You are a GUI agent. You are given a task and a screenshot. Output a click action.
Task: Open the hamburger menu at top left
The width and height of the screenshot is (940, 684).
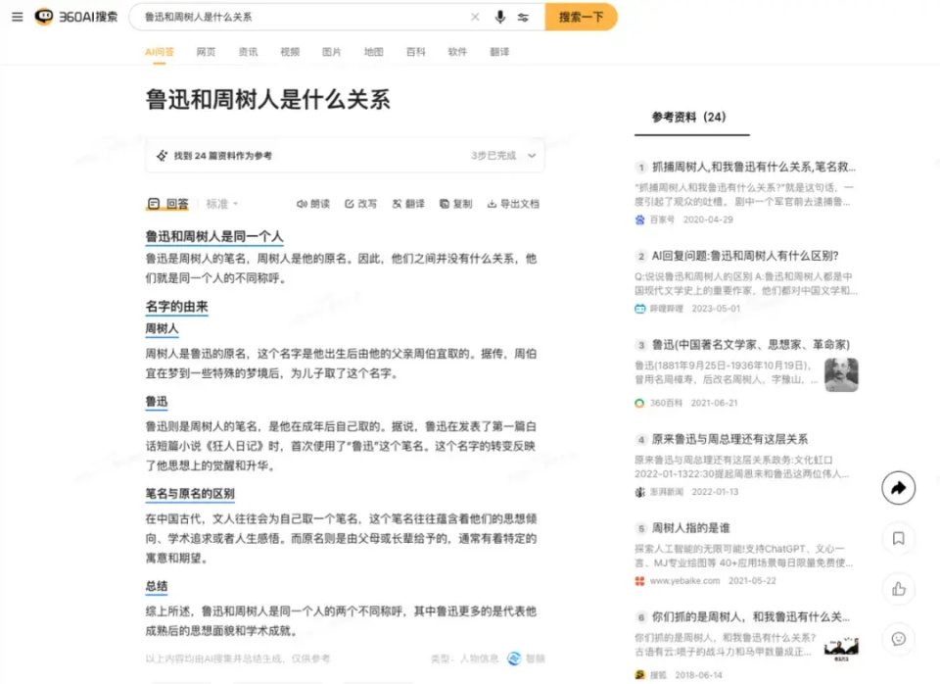point(18,17)
